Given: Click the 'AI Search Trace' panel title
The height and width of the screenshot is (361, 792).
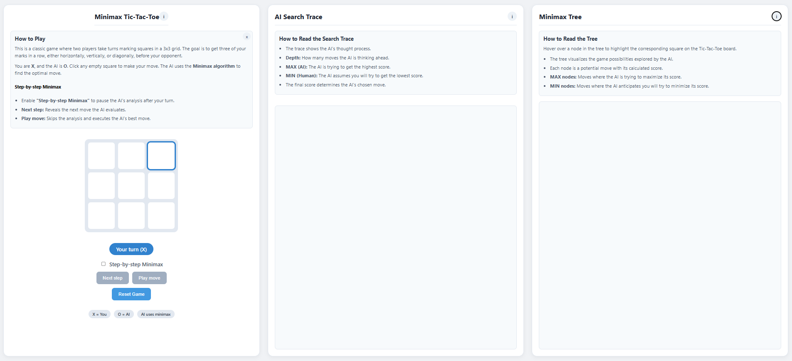Looking at the screenshot, I should point(299,17).
